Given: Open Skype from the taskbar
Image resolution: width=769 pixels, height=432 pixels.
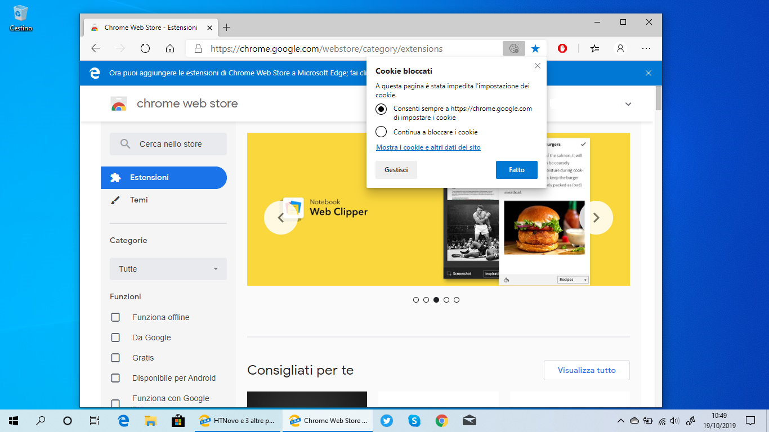Looking at the screenshot, I should point(414,420).
